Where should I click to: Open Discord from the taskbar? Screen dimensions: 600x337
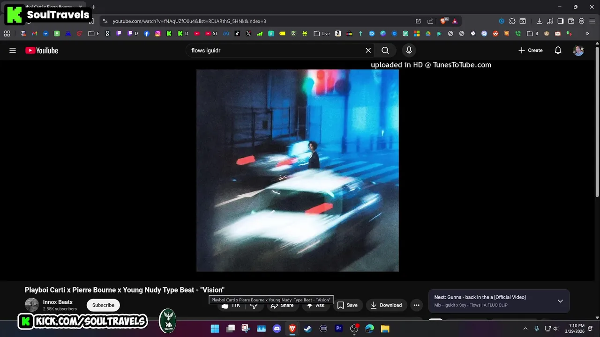277,329
